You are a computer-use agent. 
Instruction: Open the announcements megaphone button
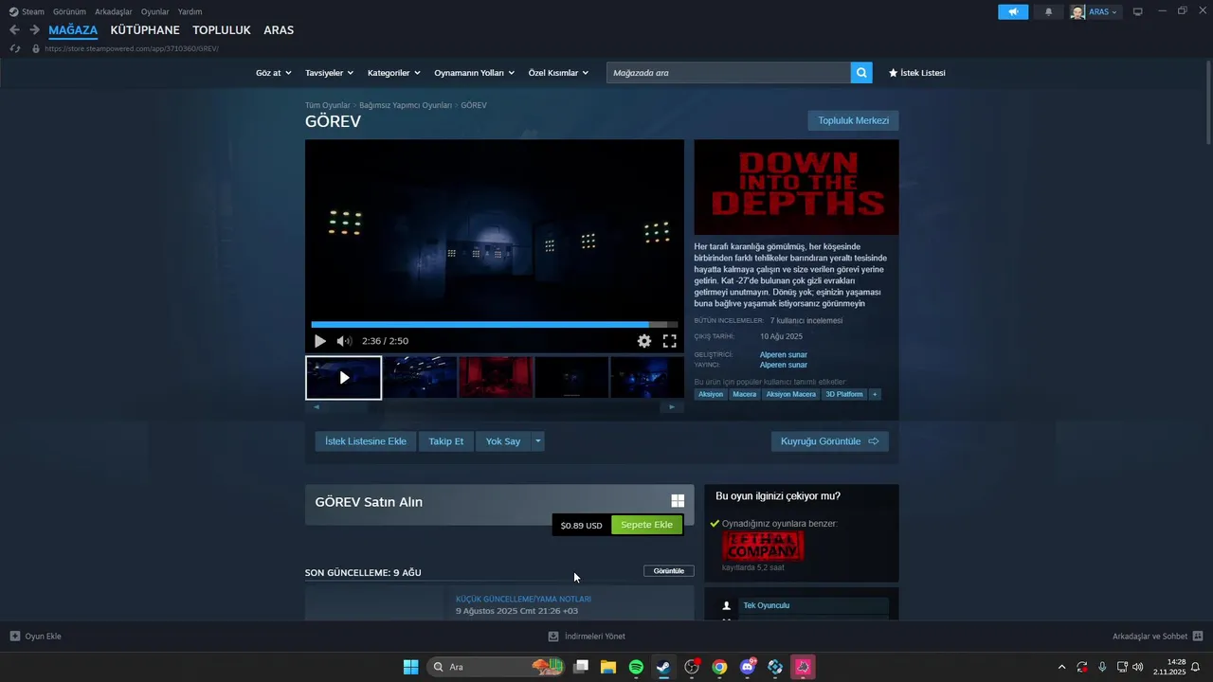(x=1013, y=12)
